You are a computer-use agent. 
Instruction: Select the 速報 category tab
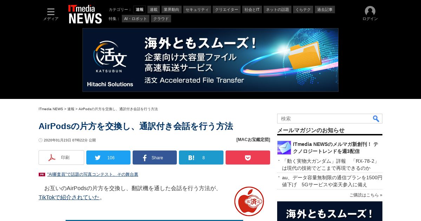point(140,9)
